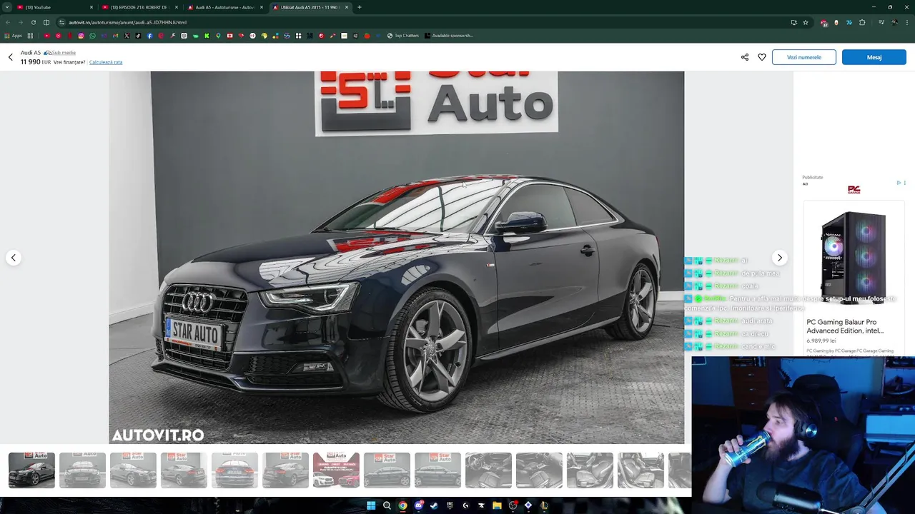Open File Explorer from taskbar
This screenshot has width=915, height=514.
click(497, 505)
